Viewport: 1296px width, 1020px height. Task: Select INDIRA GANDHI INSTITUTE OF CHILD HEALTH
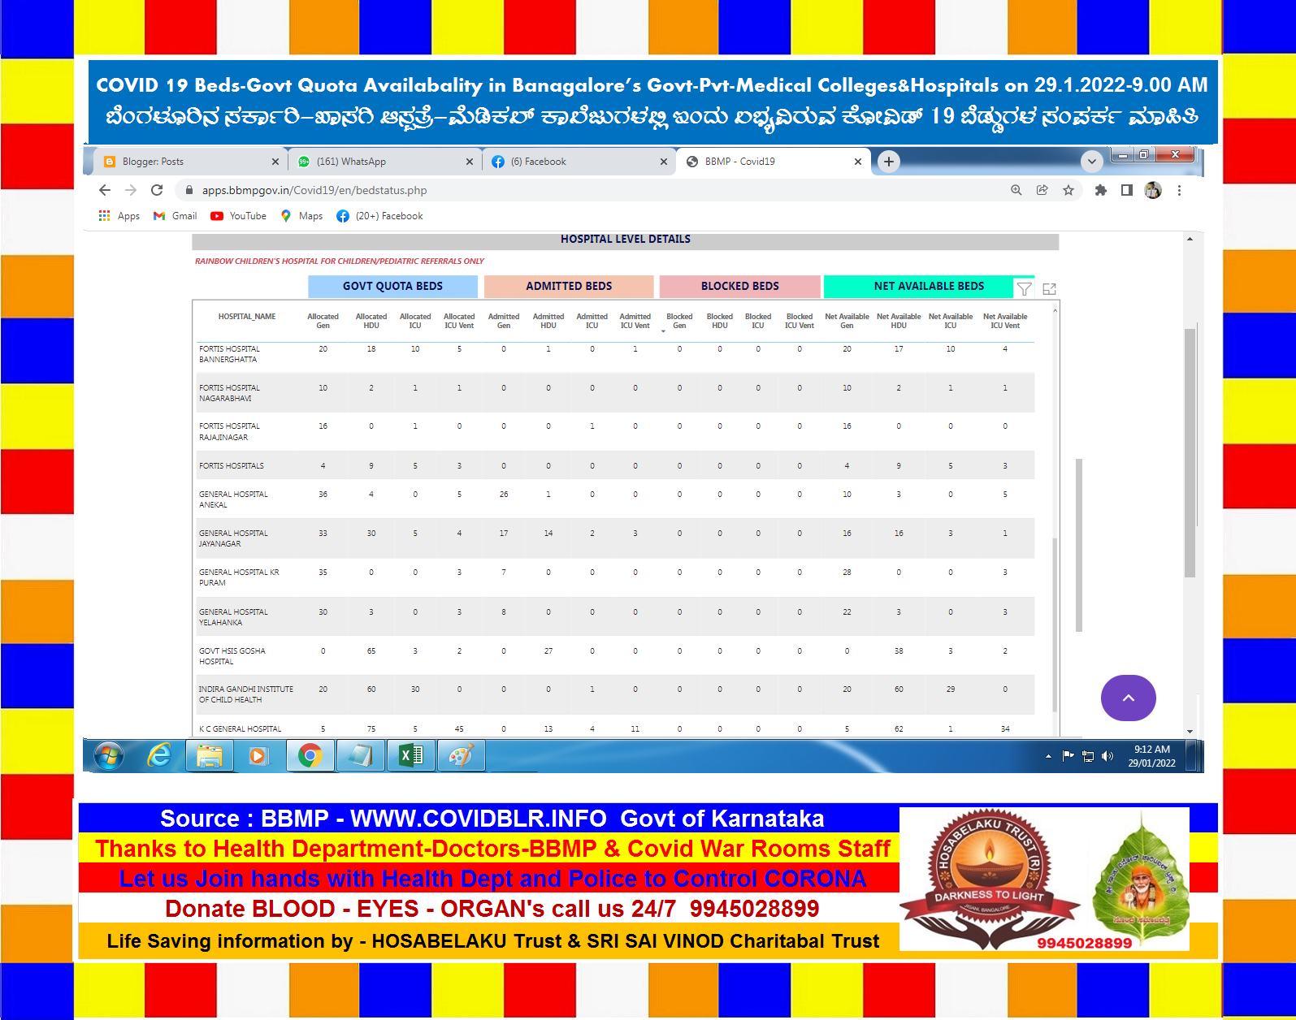click(x=246, y=694)
